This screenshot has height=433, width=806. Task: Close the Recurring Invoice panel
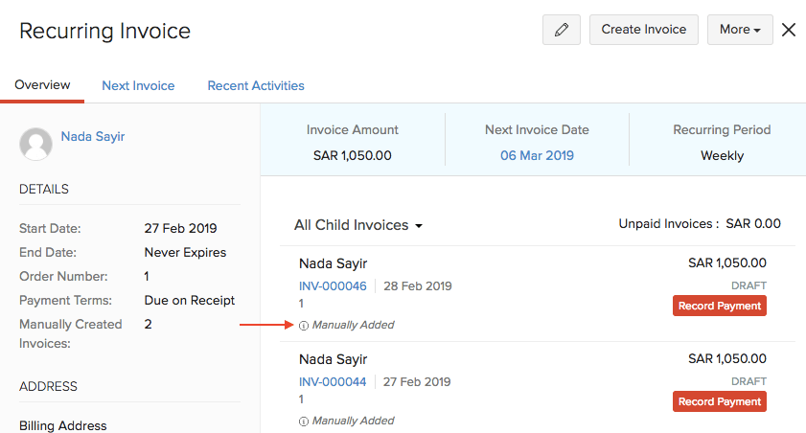[789, 30]
